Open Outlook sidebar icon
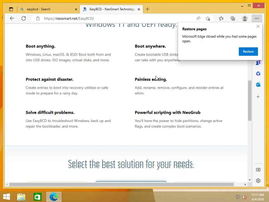This screenshot has height=202, width=269. (x=258, y=85)
